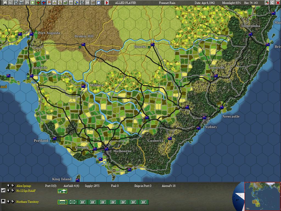The width and height of the screenshot is (281, 211).
Task: Select the last BF base force unit
Action: (144, 202)
